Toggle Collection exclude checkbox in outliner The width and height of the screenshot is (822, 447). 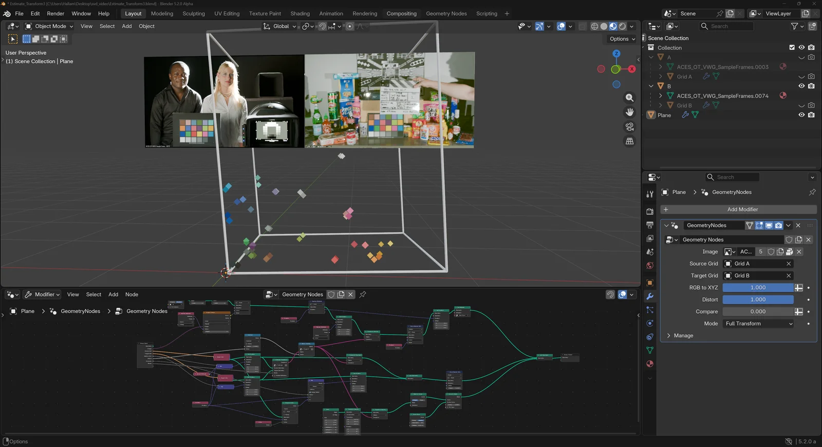click(x=792, y=47)
